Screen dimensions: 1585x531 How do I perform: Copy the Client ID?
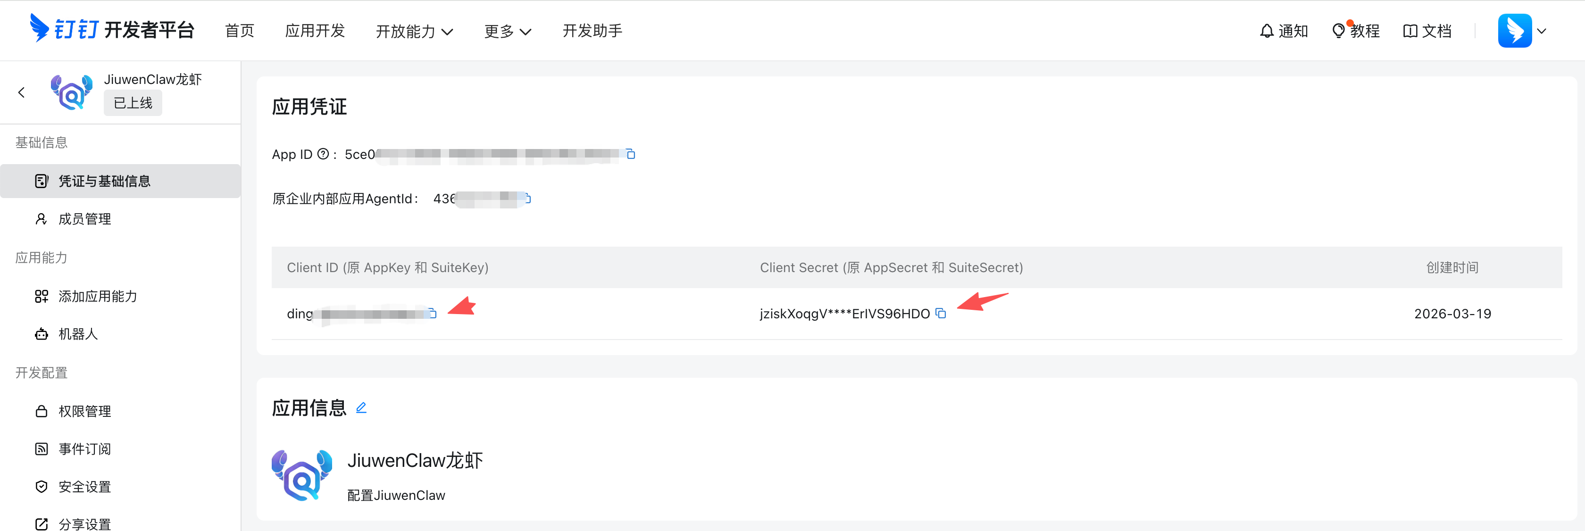tap(433, 313)
